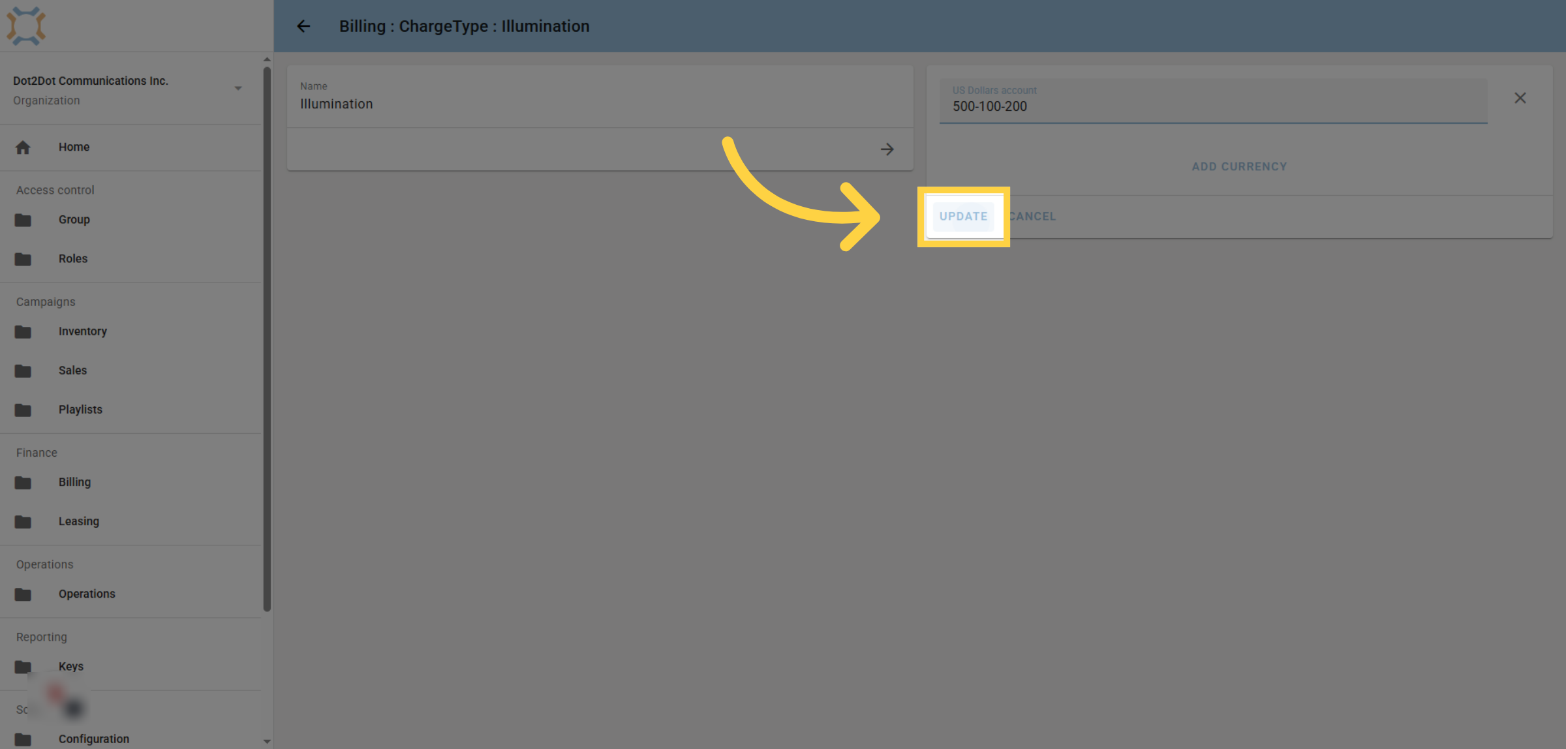The width and height of the screenshot is (1566, 749).
Task: Click the Campaigns section heading
Action: tap(46, 301)
